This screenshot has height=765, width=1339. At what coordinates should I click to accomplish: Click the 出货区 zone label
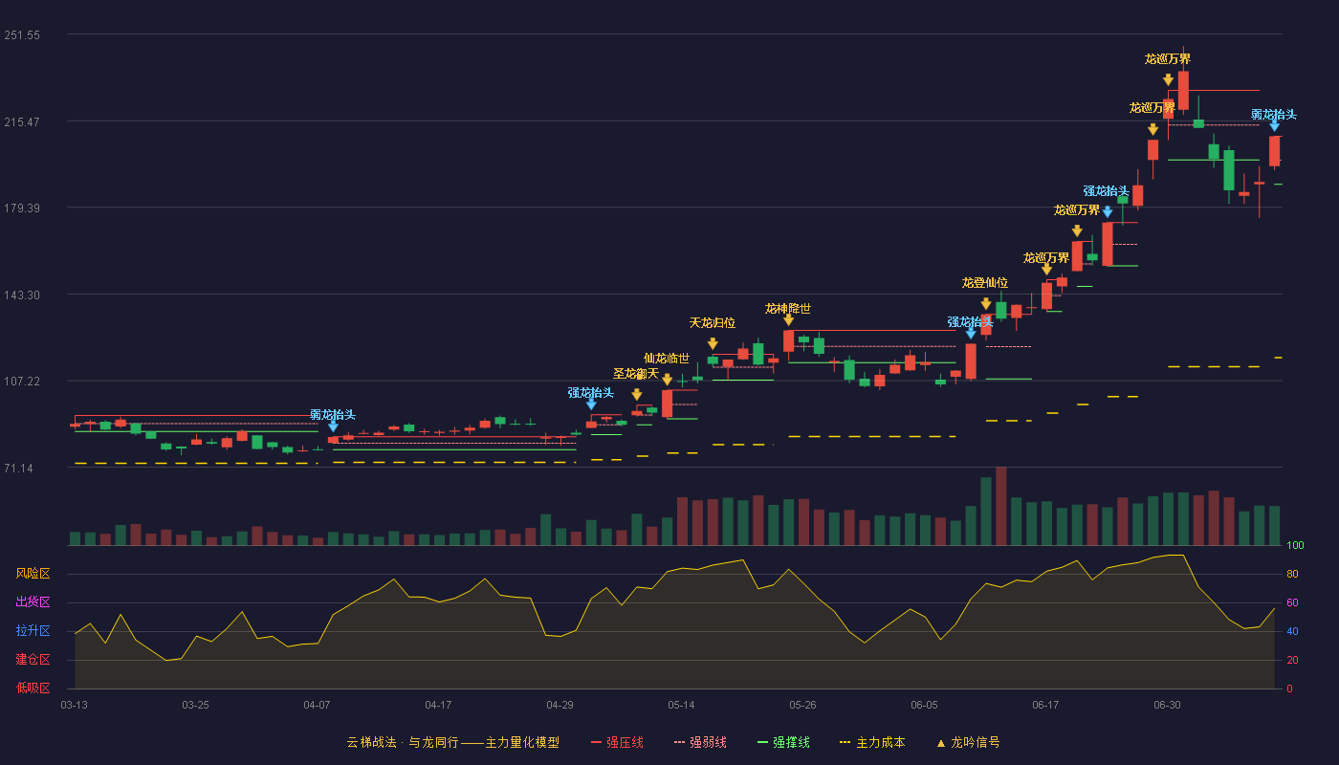tap(33, 602)
